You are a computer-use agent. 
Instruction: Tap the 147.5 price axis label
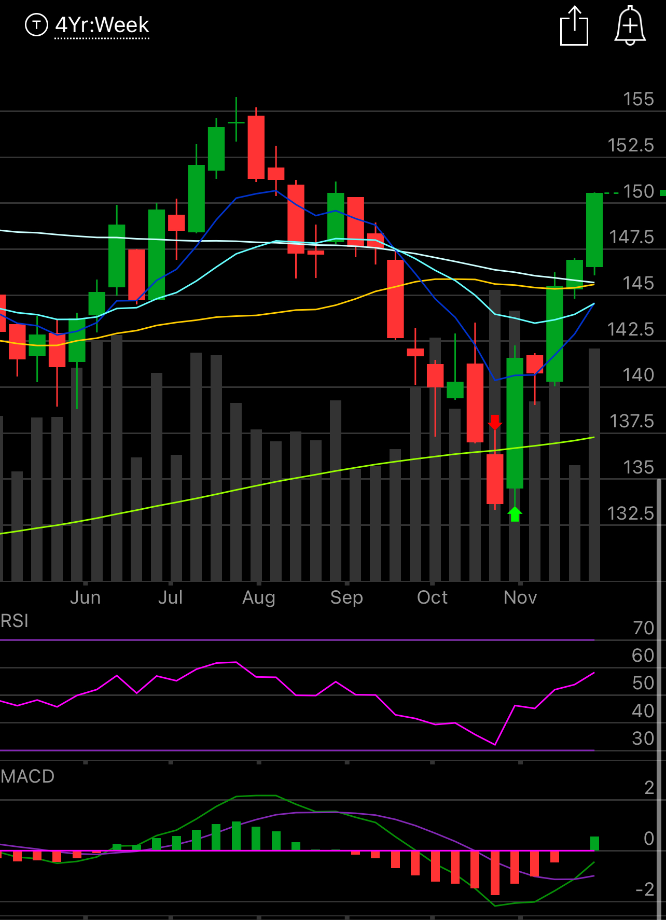631,237
